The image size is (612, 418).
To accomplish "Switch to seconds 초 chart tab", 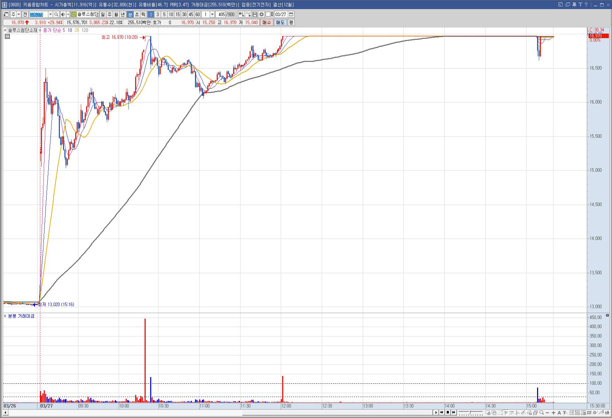I will point(137,14).
